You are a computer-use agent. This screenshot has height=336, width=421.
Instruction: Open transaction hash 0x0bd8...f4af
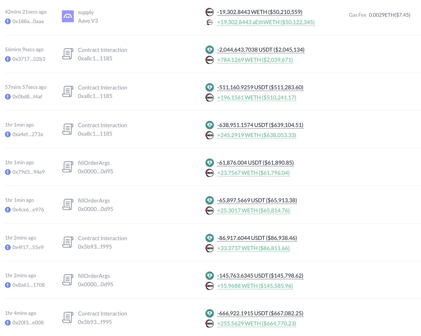[29, 97]
